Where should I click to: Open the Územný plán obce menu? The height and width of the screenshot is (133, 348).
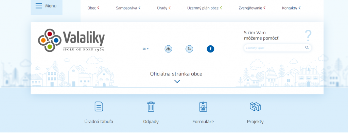pos(205,8)
